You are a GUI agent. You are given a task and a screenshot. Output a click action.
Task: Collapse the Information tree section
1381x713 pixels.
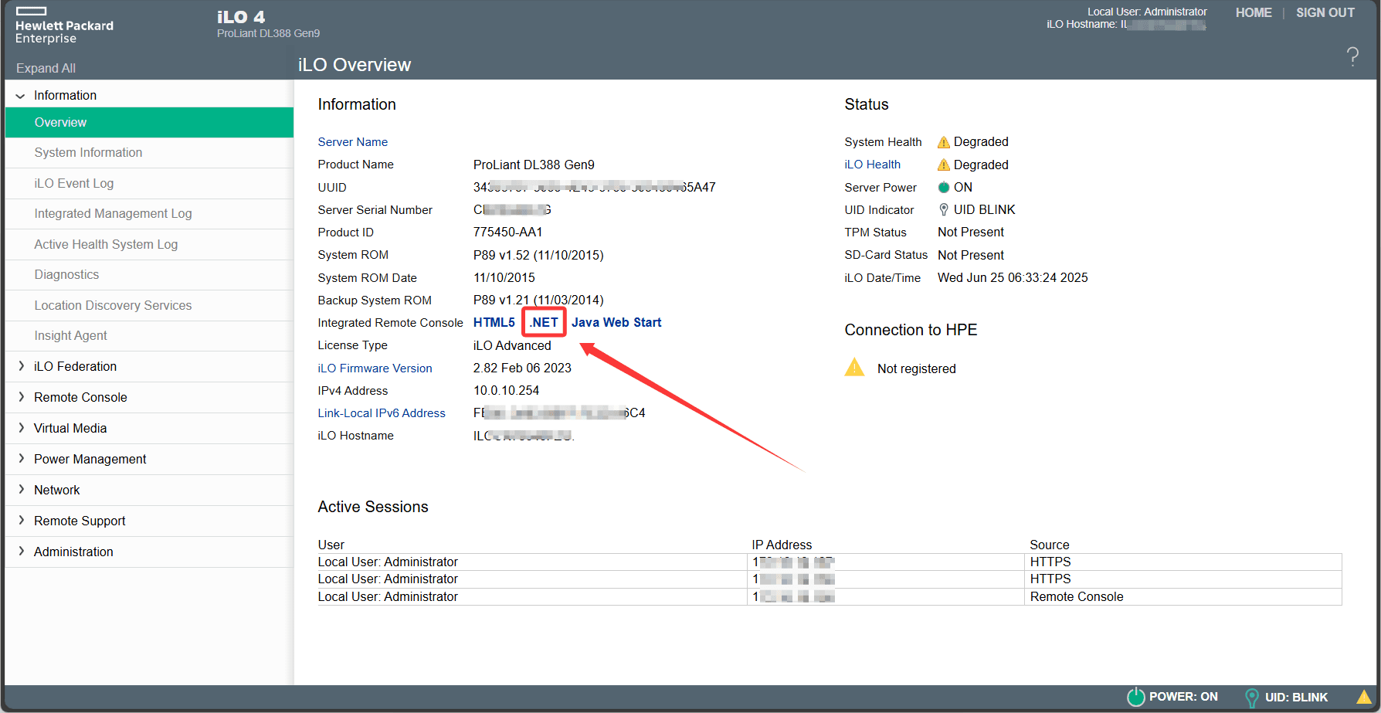(21, 96)
